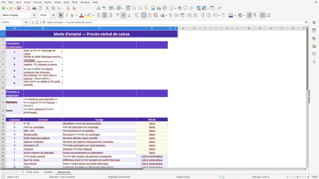Expand the formula bar arrow
The height and width of the screenshot is (179, 319).
point(306,22)
